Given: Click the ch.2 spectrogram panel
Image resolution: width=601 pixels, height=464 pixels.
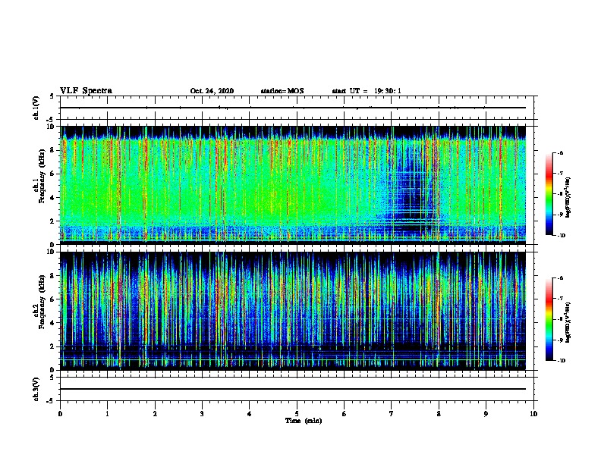Looking at the screenshot, I should pos(293,311).
